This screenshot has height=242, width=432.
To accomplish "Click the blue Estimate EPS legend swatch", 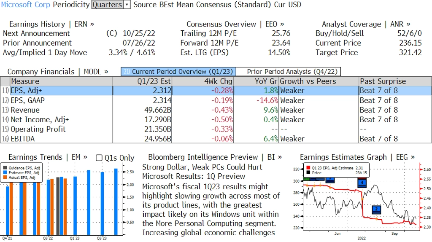I will (x=5, y=172).
